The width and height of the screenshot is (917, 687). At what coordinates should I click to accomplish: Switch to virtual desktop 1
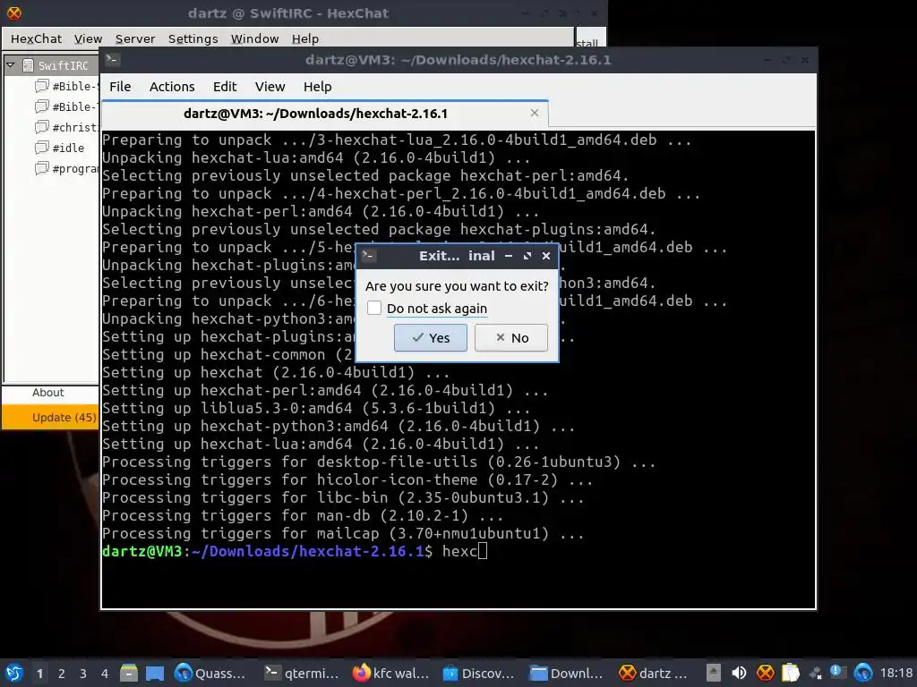(39, 674)
